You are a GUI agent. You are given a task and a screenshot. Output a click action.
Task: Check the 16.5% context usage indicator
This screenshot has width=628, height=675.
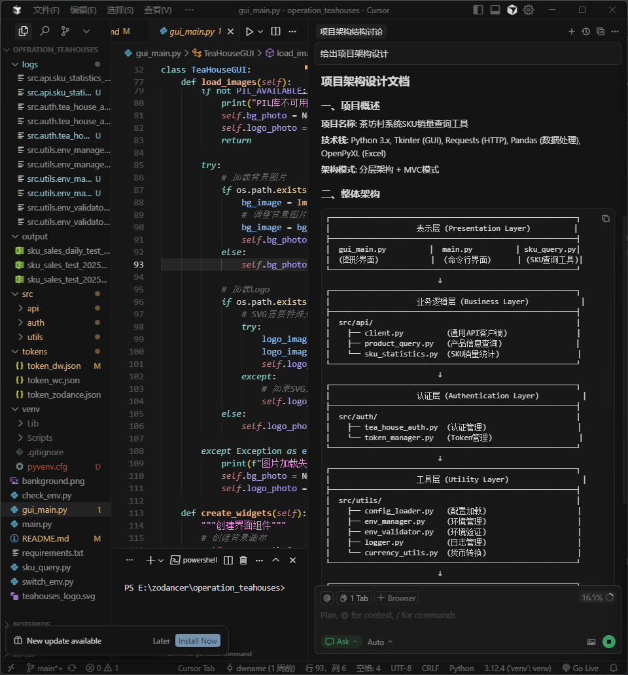(x=597, y=598)
